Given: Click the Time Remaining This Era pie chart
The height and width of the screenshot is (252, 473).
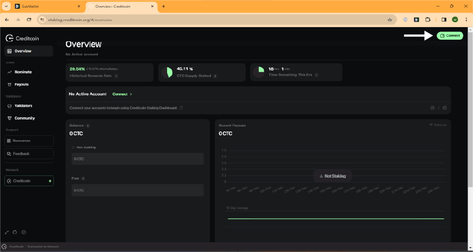Looking at the screenshot, I should click(259, 72).
